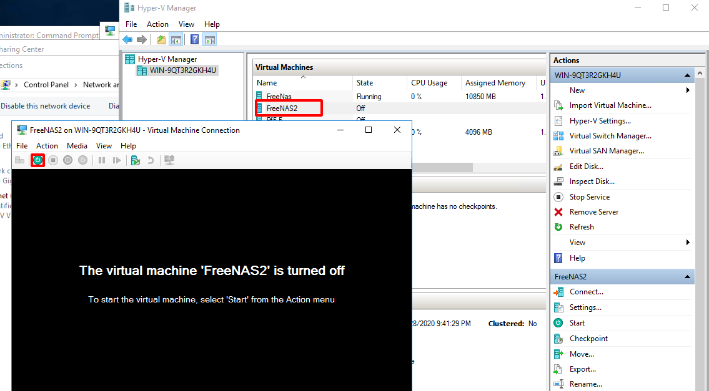
Task: Click the blue Help icon in Hyper-V toolbar
Action: click(194, 40)
